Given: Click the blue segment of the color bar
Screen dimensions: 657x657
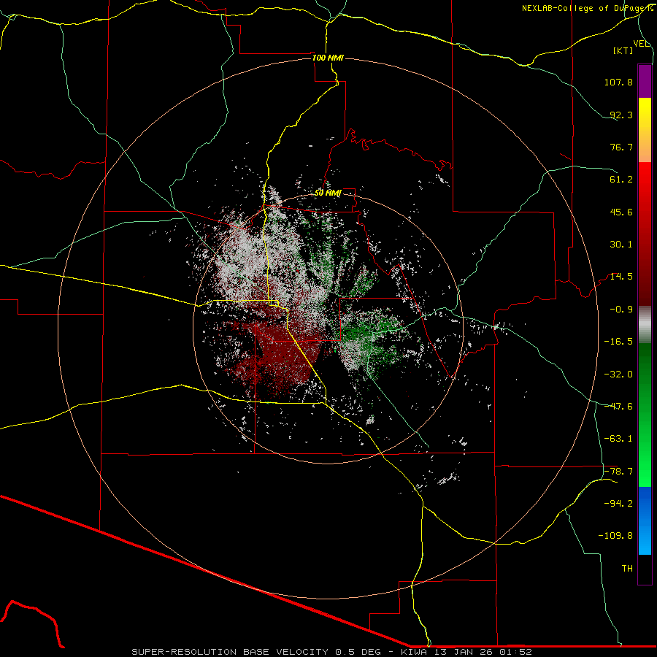Looking at the screenshot, I should coord(645,520).
